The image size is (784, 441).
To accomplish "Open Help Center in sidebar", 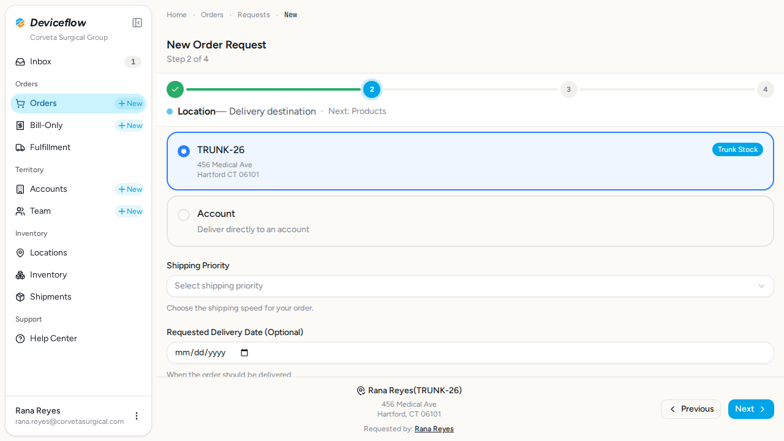I will [78, 339].
